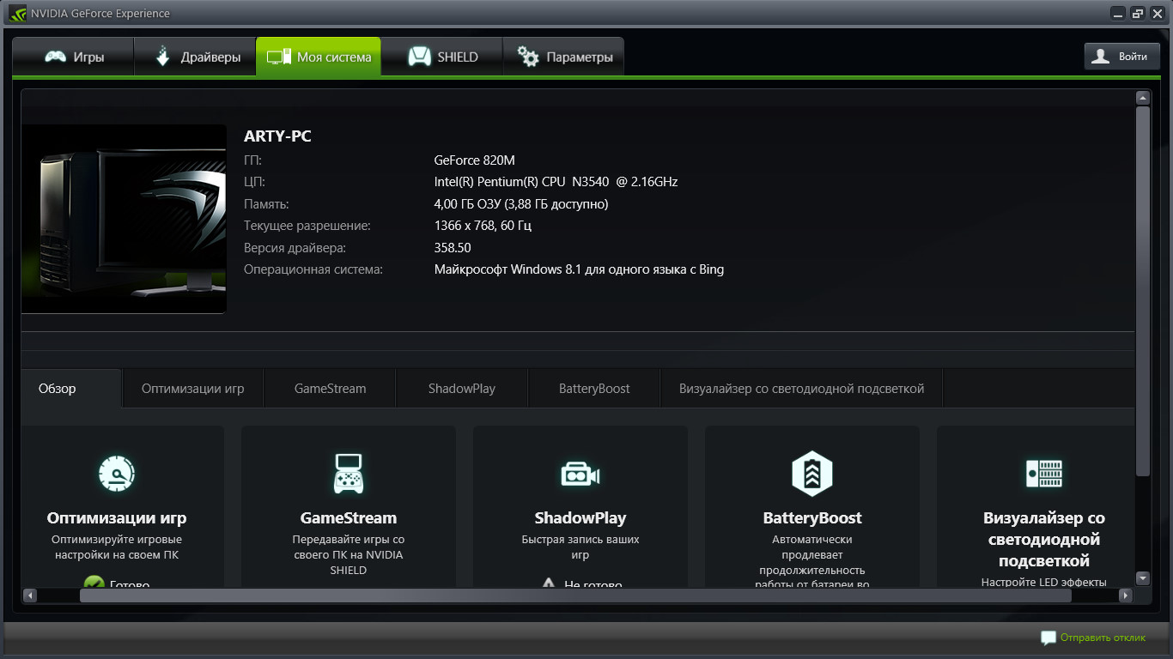Click the feedback speech bubble icon
This screenshot has height=659, width=1173.
click(x=1048, y=638)
